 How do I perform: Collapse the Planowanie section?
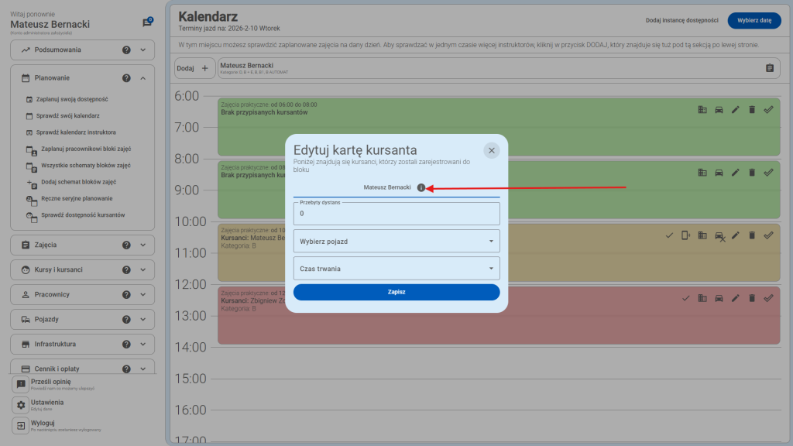(x=142, y=77)
